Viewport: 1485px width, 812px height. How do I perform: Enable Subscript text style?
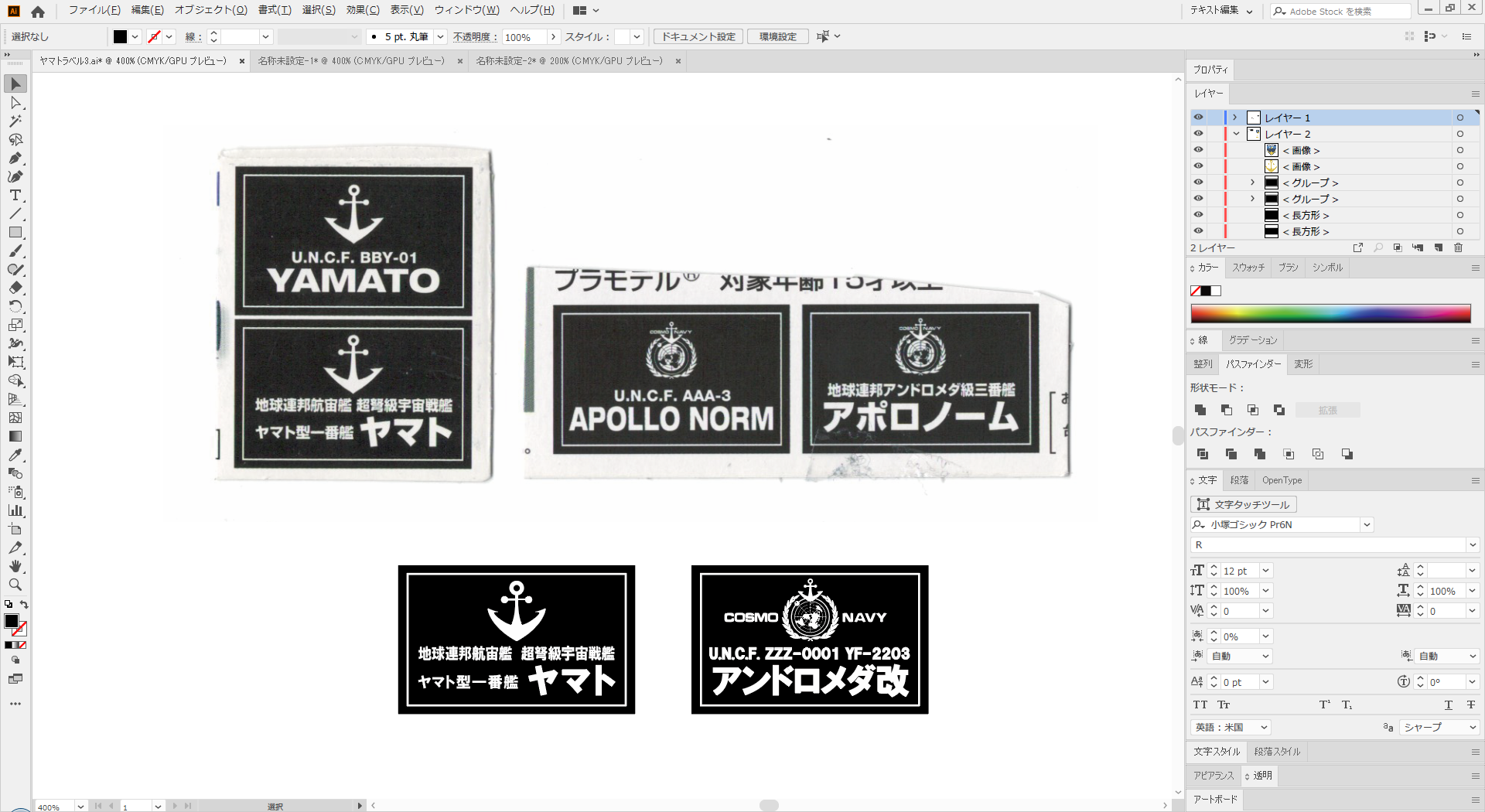1347,705
